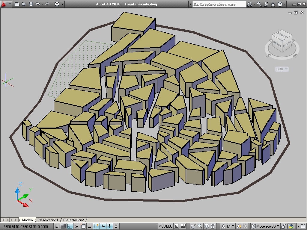Screen dimensions: 307x230
Task: Select the Zoom magnifier in status bar
Action: (x=200, y=226)
